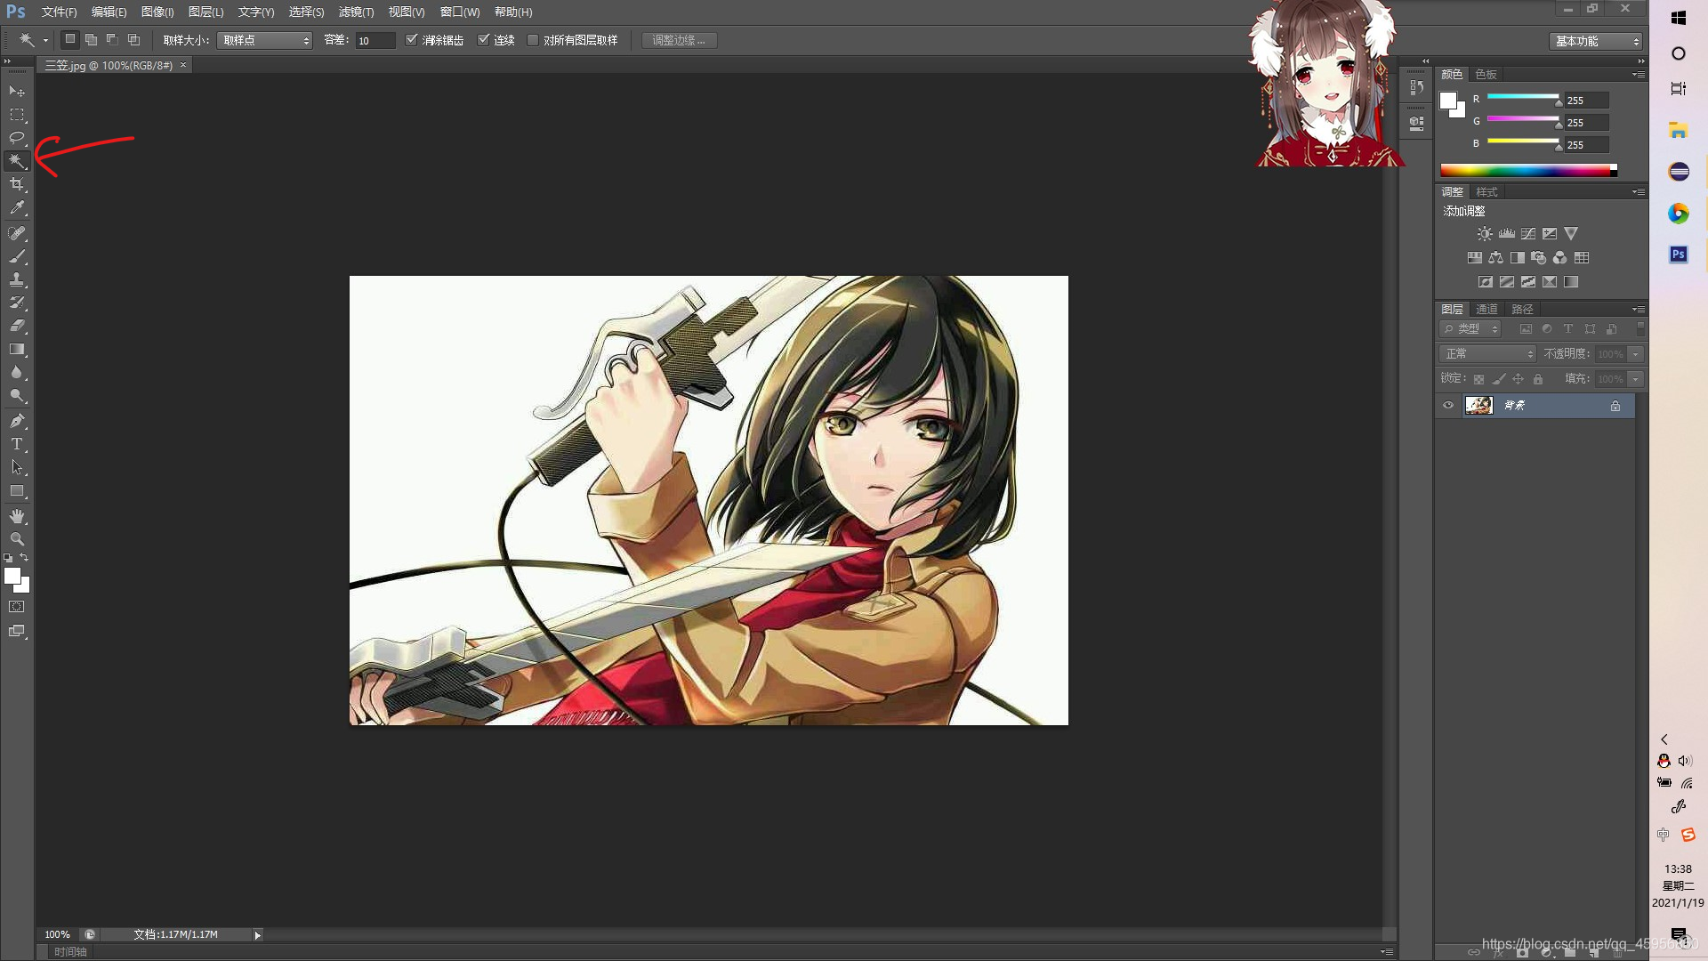
Task: Uncheck the 连续 contiguous checkbox
Action: point(484,40)
